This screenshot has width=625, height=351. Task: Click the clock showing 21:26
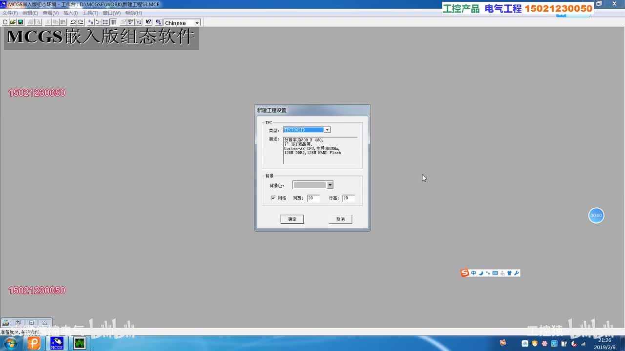604,340
